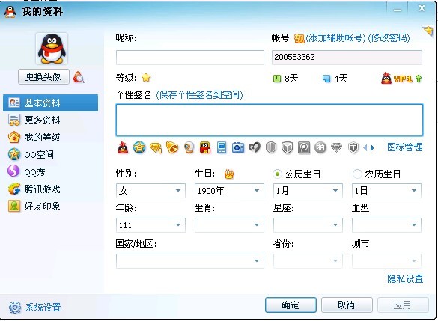Viewport: 438px width, 321px height.
Task: Click the blue mobile phone icon
Action: click(x=222, y=147)
